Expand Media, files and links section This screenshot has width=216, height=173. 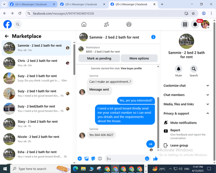pyautogui.click(x=186, y=104)
